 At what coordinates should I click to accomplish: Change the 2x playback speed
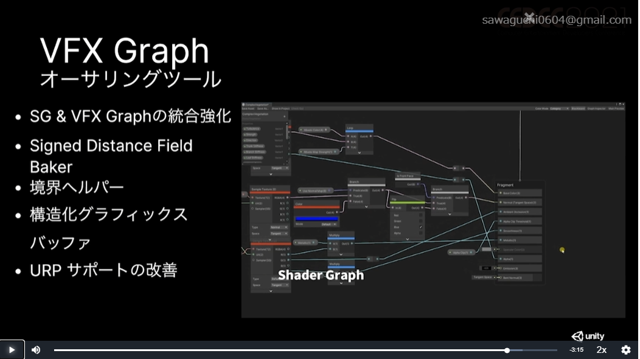click(x=601, y=350)
